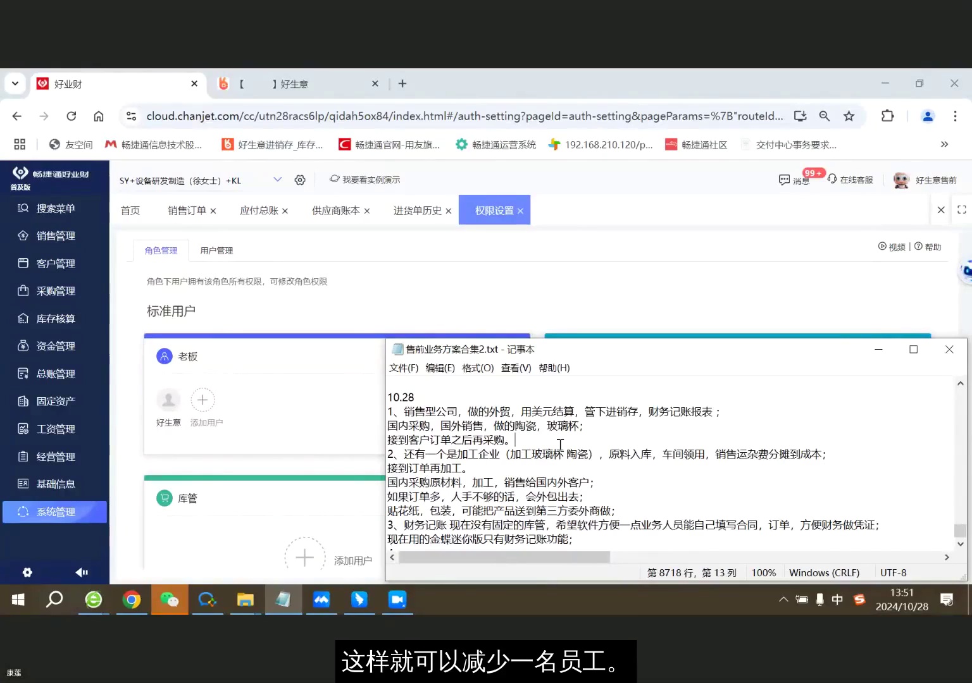Screen dimensions: 972x683
Task: Open WeChat from the taskbar
Action: click(x=170, y=600)
